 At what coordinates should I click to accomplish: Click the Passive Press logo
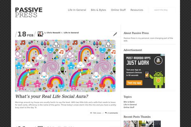tap(29, 12)
